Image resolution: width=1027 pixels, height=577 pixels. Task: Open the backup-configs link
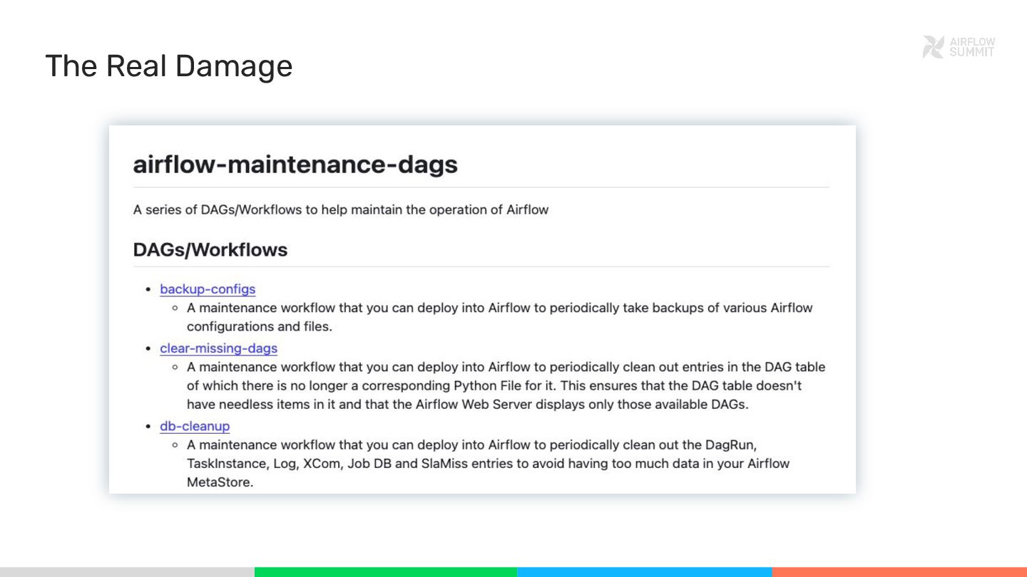[208, 289]
